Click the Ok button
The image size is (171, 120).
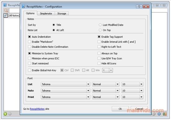(x=120, y=109)
